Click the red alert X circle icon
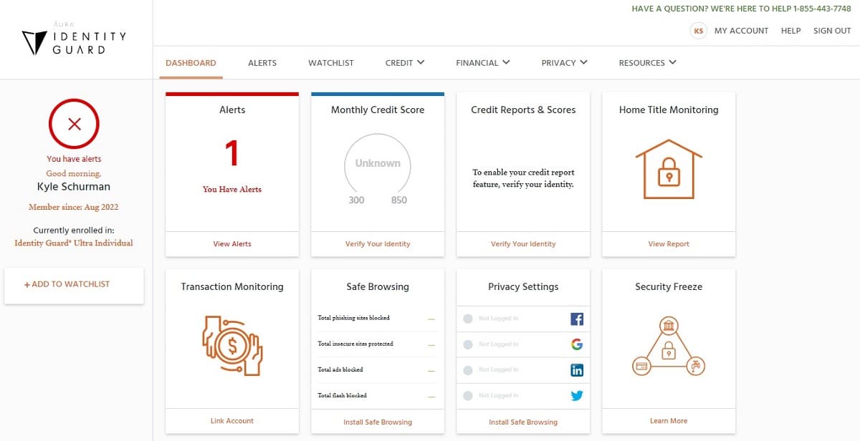860x441 pixels. 74,124
